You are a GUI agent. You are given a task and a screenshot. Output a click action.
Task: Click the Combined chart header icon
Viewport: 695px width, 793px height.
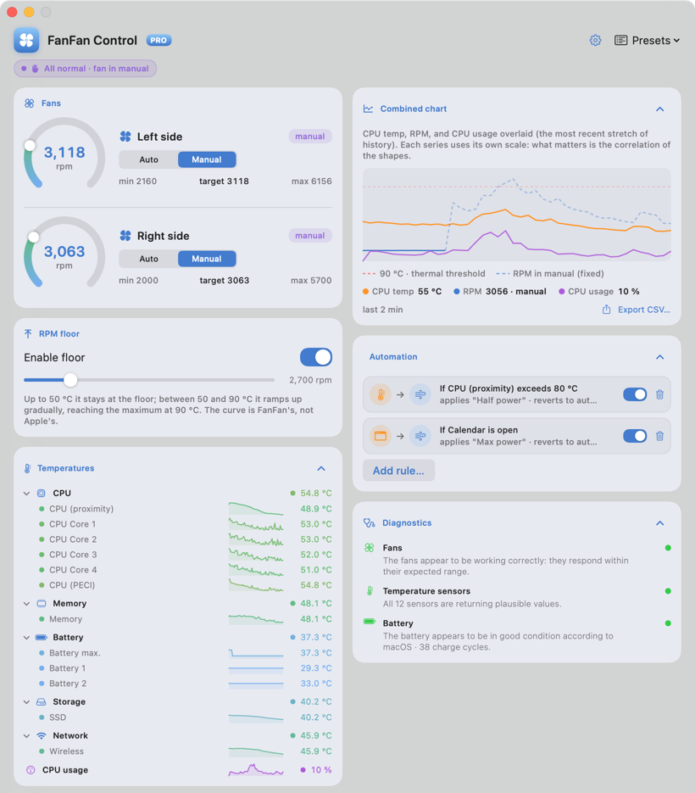click(368, 109)
